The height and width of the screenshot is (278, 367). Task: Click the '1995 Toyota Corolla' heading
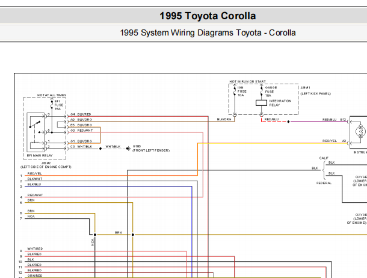(208, 16)
